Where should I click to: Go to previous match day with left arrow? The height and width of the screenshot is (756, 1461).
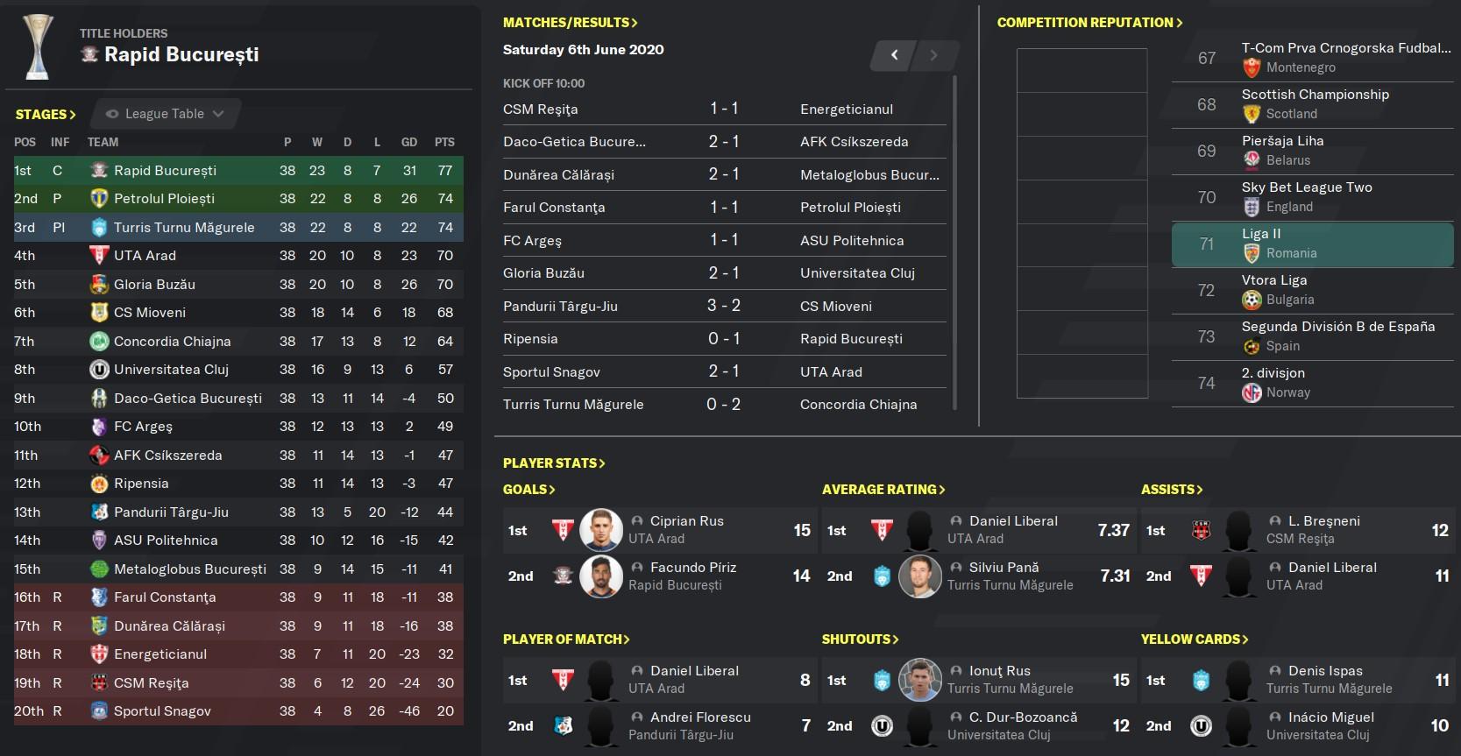894,55
